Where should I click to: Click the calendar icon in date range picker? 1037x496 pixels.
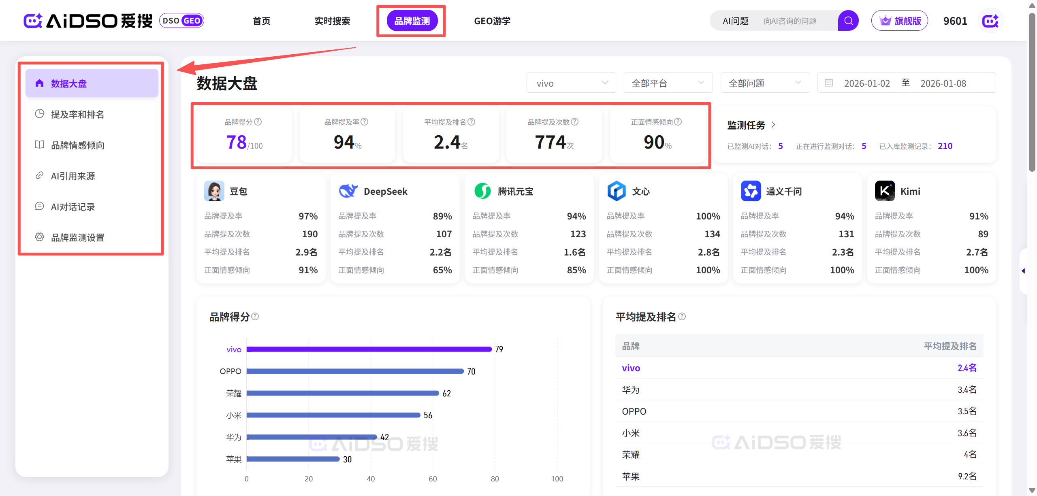pos(829,83)
